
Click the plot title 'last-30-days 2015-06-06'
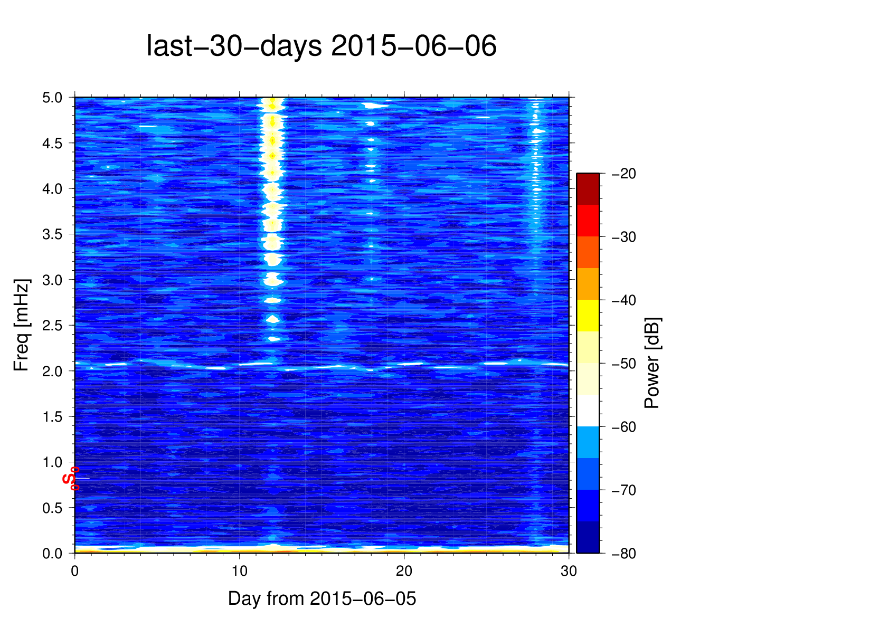click(321, 46)
